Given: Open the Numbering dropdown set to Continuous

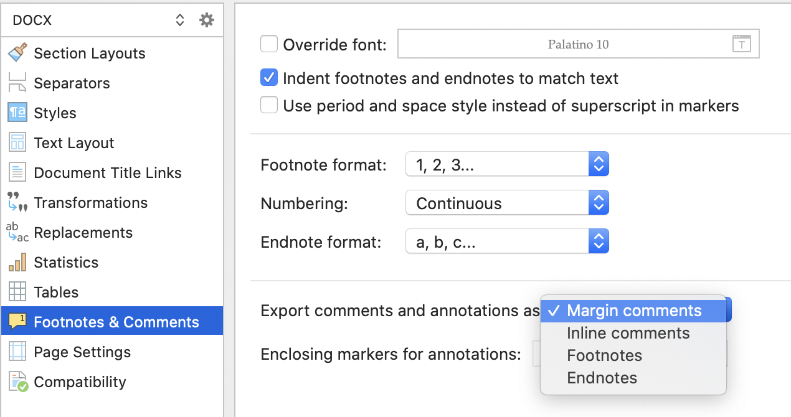Looking at the screenshot, I should 507,204.
